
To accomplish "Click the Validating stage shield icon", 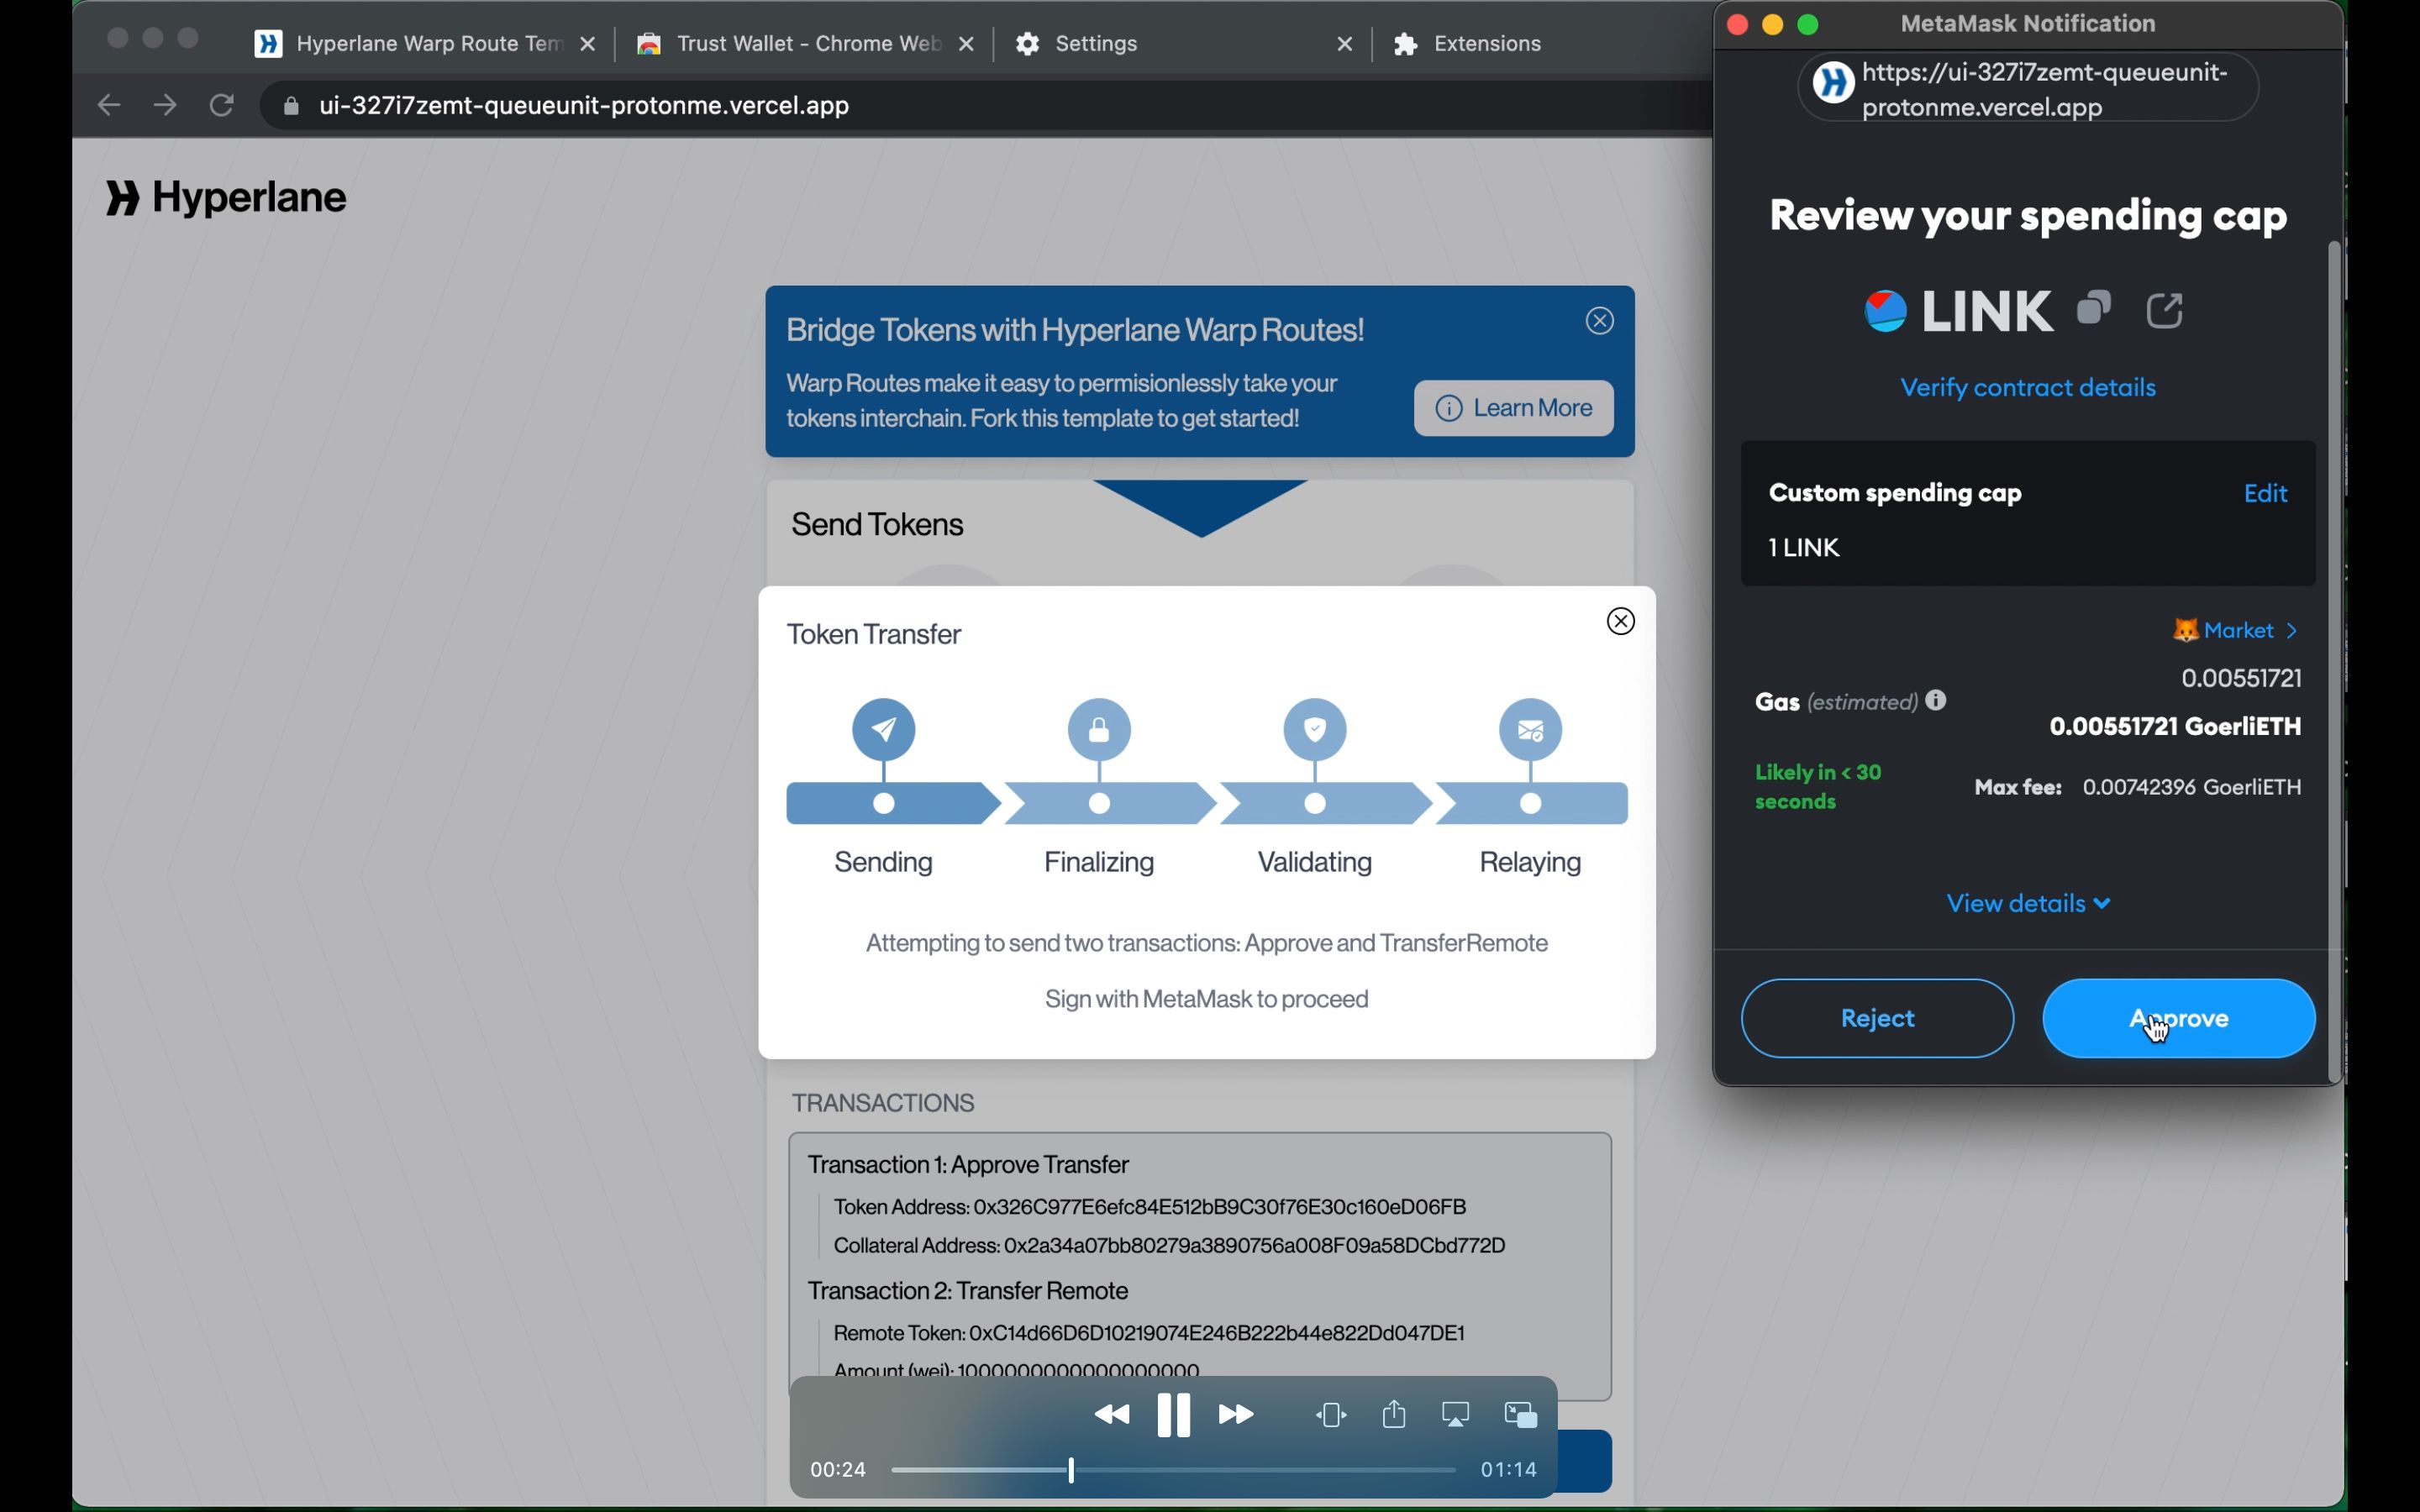I will click(1316, 730).
